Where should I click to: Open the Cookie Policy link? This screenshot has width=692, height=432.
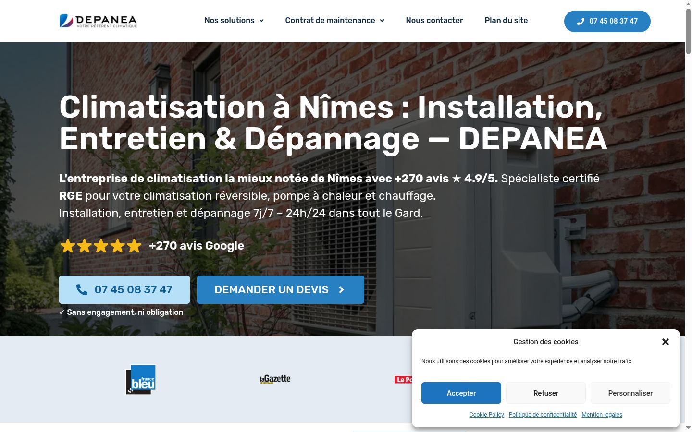pos(487,415)
